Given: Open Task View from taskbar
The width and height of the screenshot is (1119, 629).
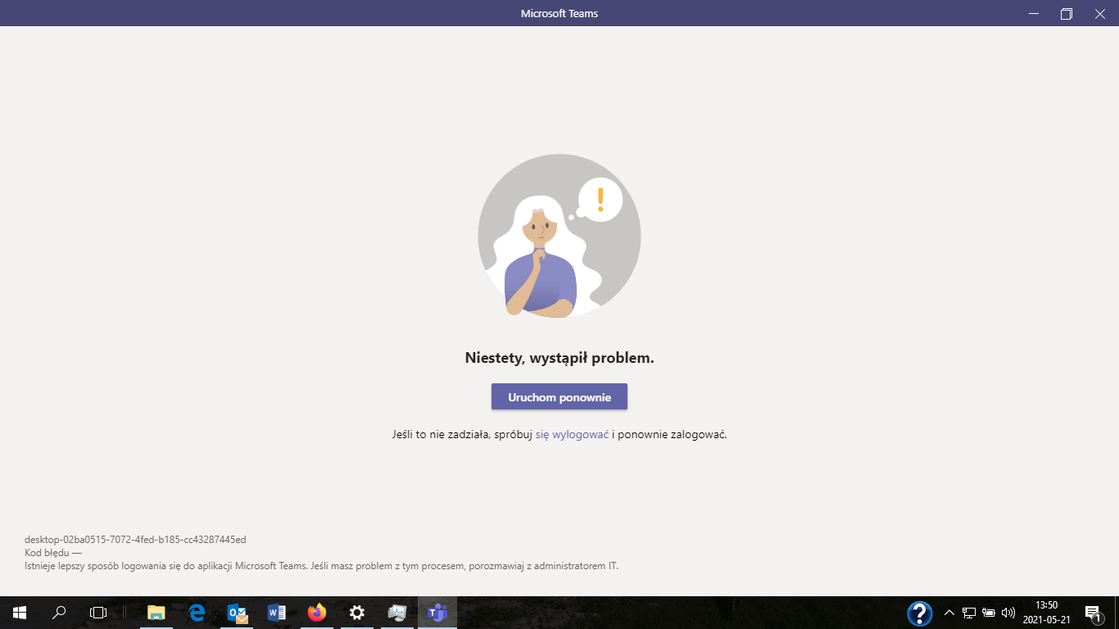Looking at the screenshot, I should click(98, 613).
